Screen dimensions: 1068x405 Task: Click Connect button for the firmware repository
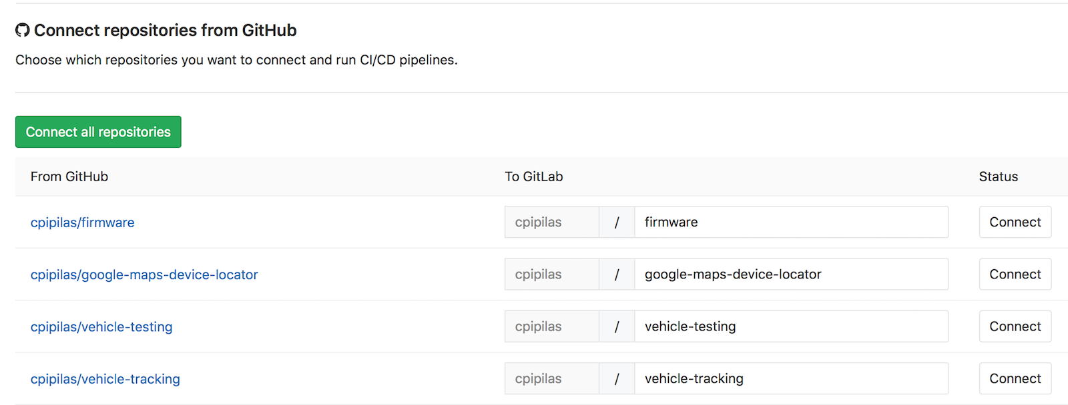click(x=1015, y=222)
